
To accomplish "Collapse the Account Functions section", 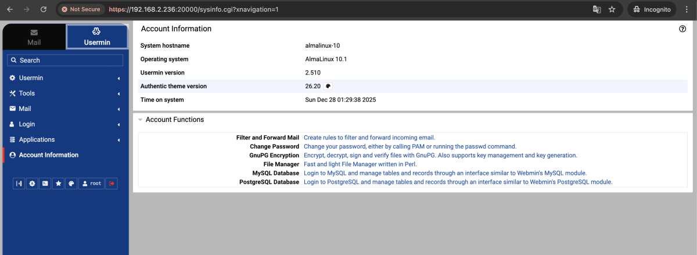I will (x=141, y=120).
